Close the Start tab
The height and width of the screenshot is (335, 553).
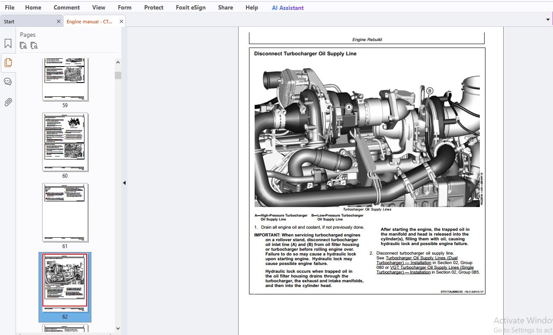coord(59,21)
